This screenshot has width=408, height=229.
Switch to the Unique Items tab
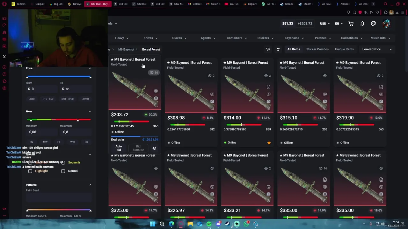(344, 49)
